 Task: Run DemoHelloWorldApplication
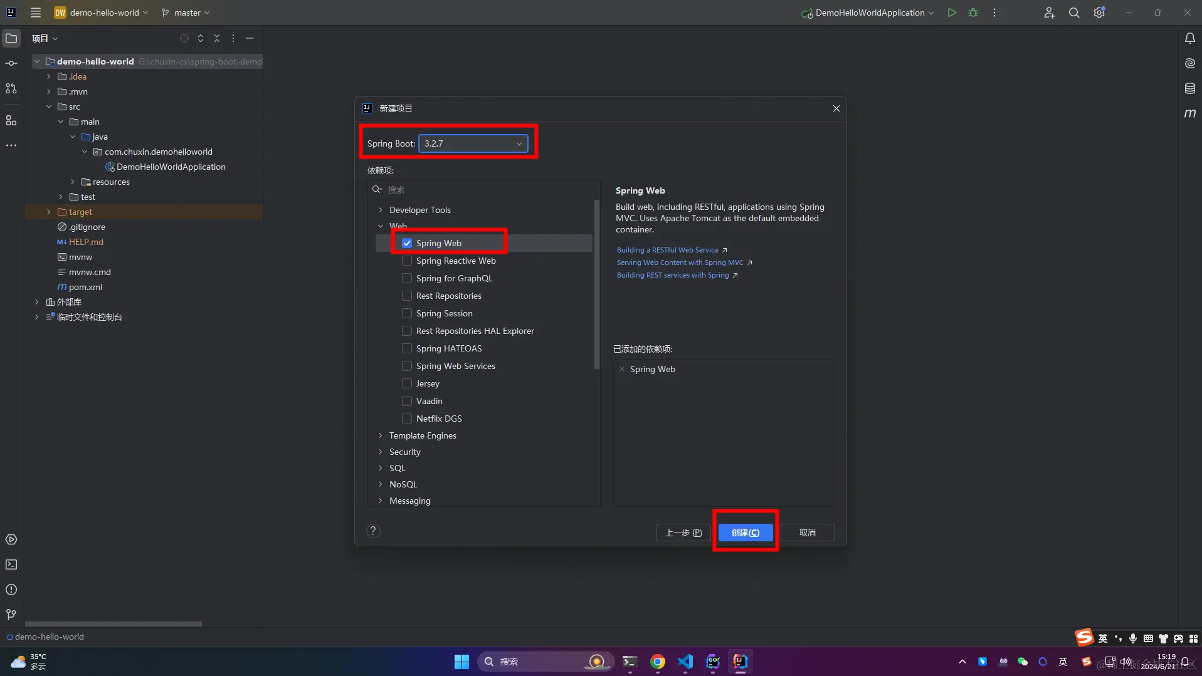952,13
